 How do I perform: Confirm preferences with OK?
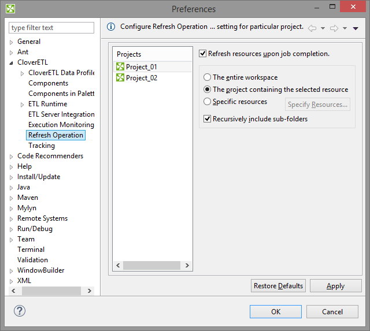click(276, 312)
